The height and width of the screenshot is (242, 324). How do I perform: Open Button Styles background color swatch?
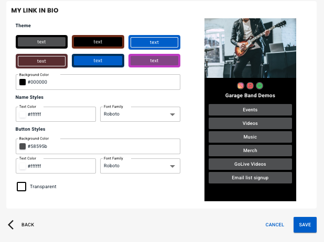click(x=23, y=146)
